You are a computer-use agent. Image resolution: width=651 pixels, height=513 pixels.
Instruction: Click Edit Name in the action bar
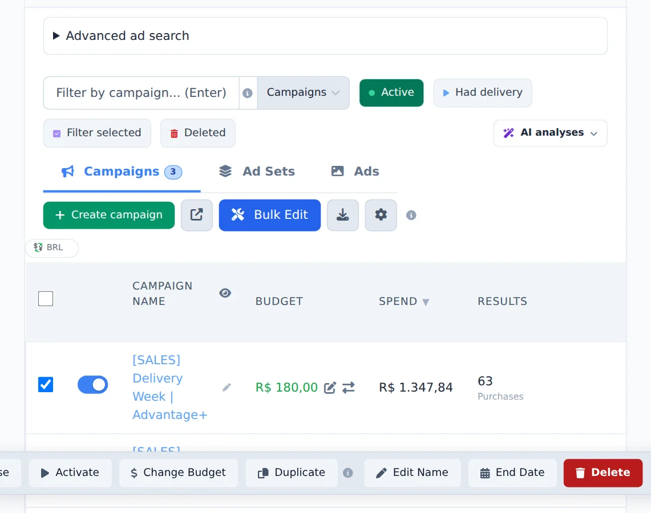click(x=413, y=473)
